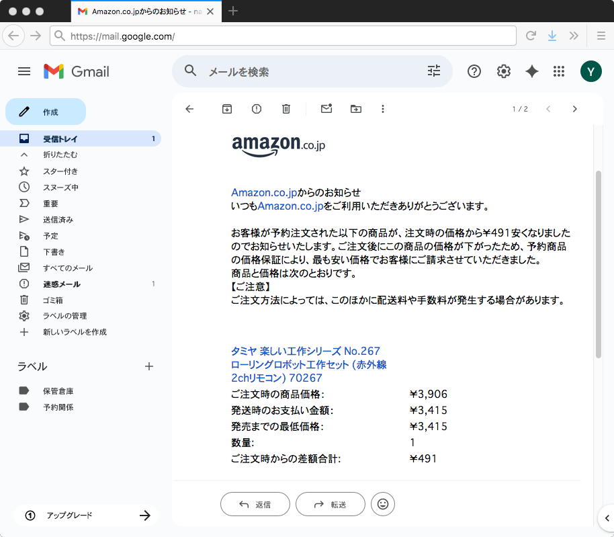Open Amazon.co.jp link in thanks sentence
This screenshot has width=614, height=537.
290,206
